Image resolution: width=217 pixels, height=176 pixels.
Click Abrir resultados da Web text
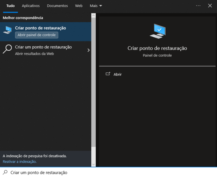pos(34,54)
